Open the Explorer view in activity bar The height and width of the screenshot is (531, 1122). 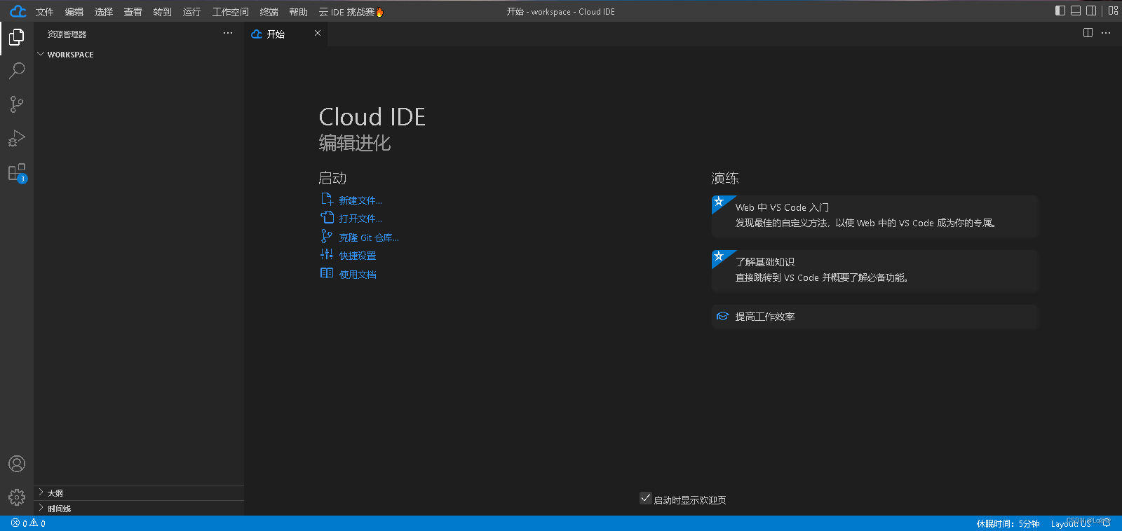(x=17, y=36)
